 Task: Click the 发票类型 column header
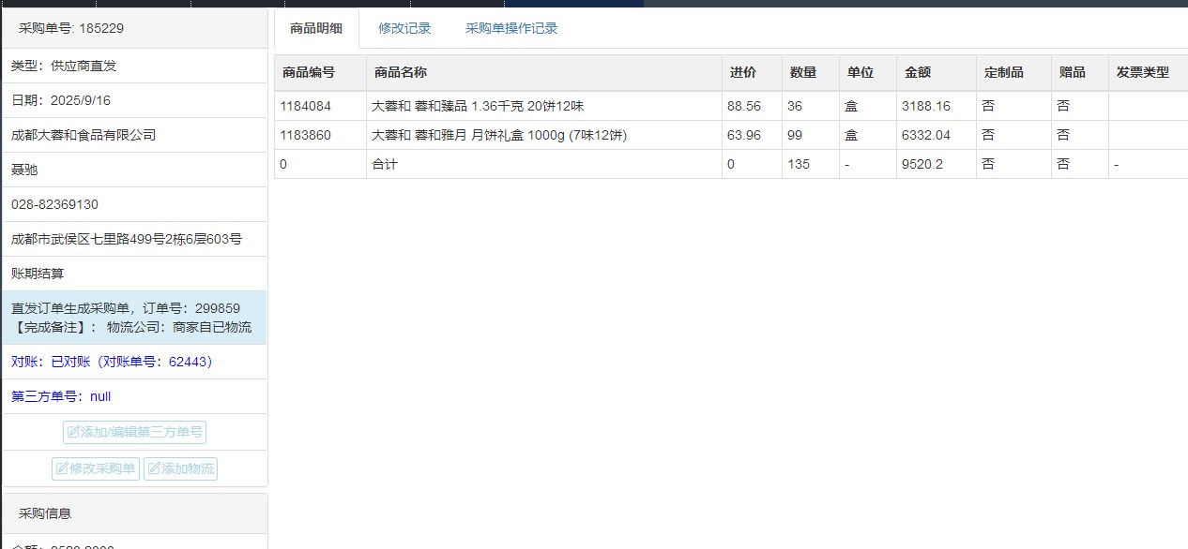coord(1142,73)
